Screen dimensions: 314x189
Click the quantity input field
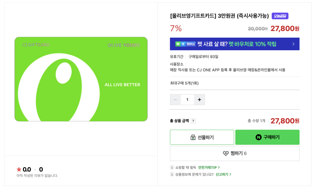187,100
